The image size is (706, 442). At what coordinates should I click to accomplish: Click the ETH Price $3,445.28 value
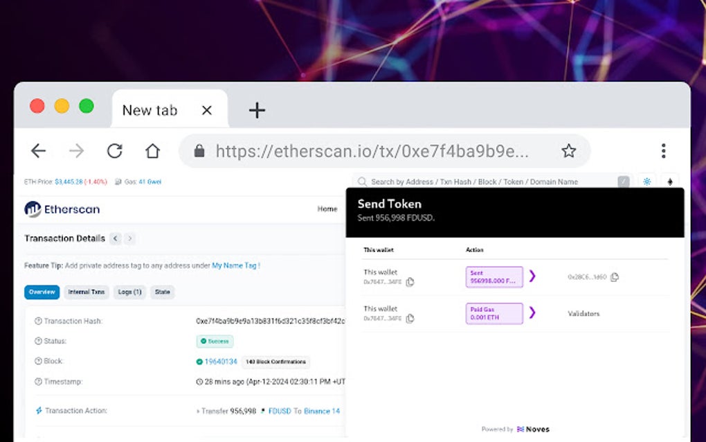69,181
